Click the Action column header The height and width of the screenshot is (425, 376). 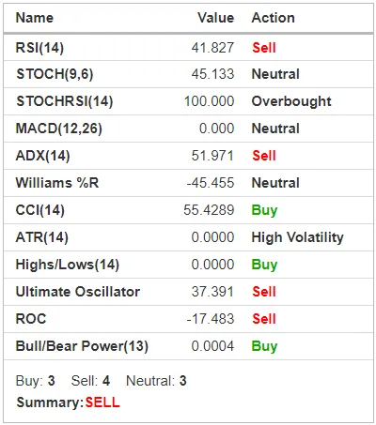[274, 18]
